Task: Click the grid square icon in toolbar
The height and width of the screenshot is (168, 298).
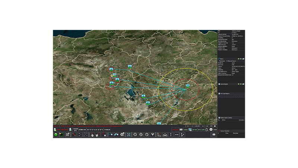Action: pyautogui.click(x=67, y=135)
